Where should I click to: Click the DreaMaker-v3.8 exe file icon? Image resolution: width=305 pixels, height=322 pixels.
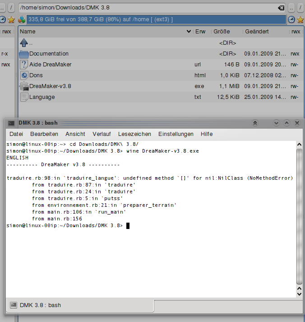24,86
